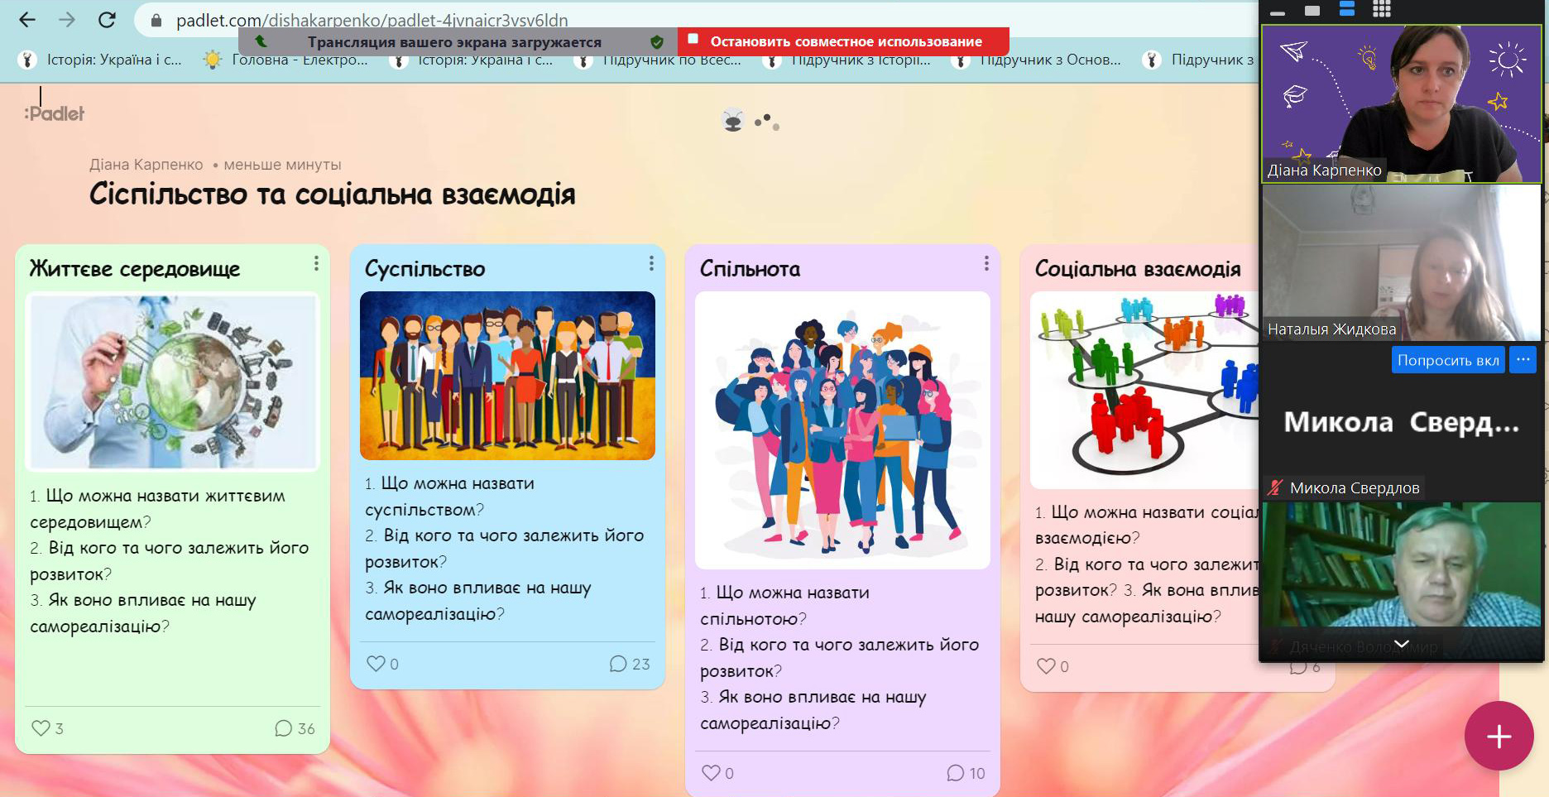The height and width of the screenshot is (797, 1549).
Task: Open author link 'Діана Карпенко' on Padlet
Action: tap(146, 165)
